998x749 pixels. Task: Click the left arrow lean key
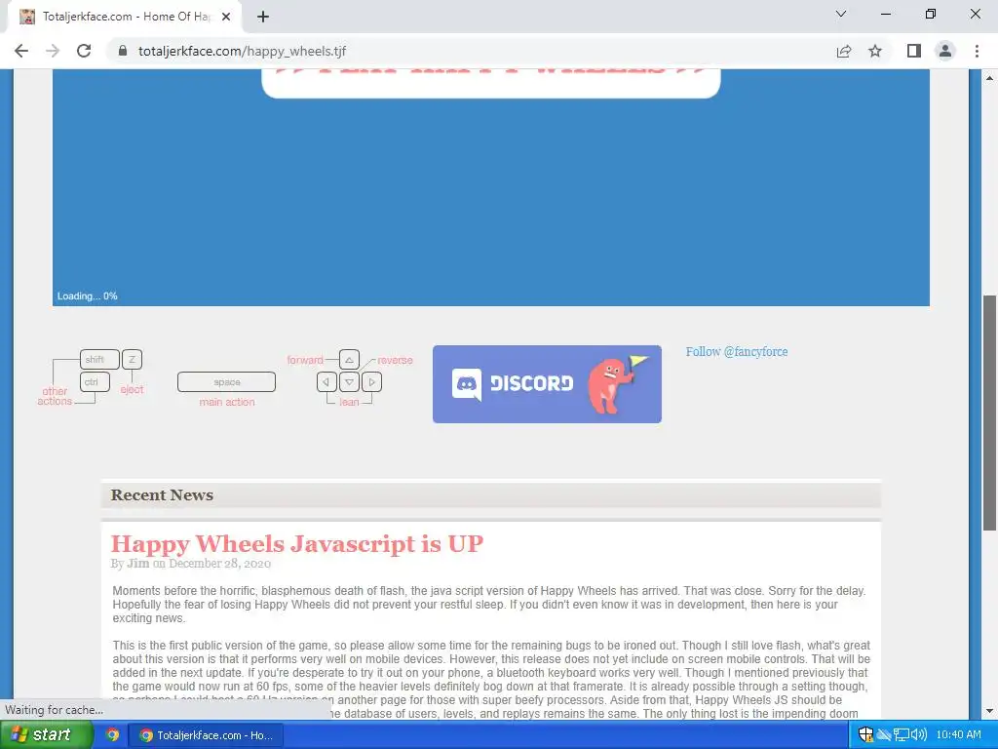coord(326,382)
